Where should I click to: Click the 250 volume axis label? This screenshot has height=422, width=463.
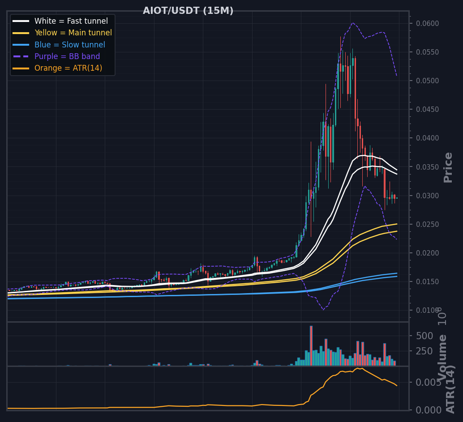pos(424,351)
